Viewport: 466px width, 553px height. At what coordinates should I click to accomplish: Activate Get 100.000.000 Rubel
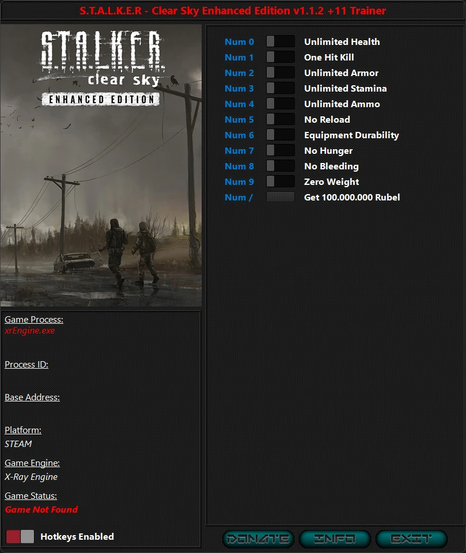click(x=280, y=197)
